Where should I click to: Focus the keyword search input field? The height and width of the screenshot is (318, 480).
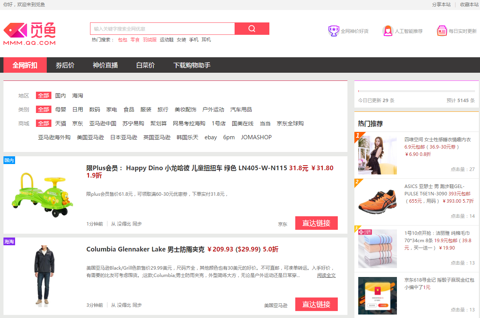[x=163, y=29]
